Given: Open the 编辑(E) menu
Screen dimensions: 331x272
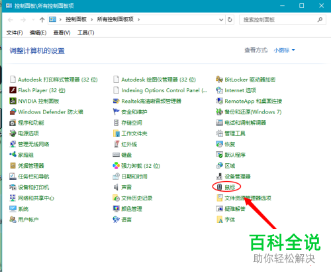Looking at the screenshot, I should [38, 33].
